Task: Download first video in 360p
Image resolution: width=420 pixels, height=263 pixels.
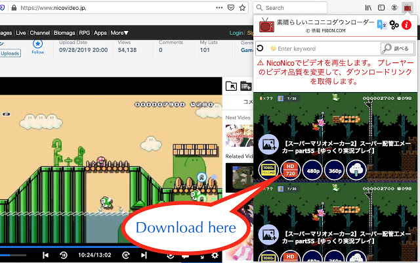Action: (335, 170)
